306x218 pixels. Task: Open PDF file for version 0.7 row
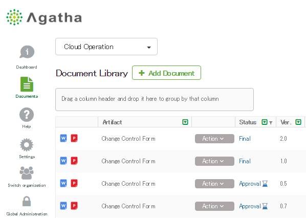(74, 206)
